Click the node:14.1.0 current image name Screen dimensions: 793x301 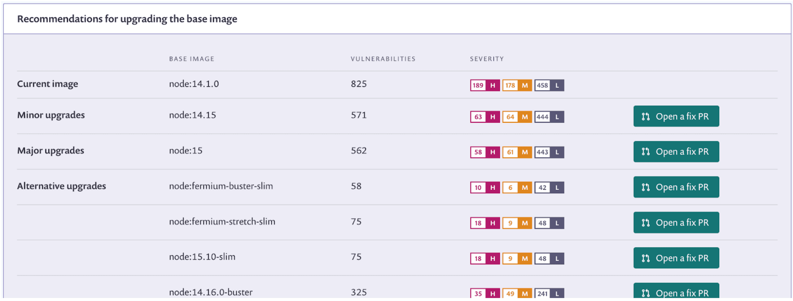(x=194, y=84)
